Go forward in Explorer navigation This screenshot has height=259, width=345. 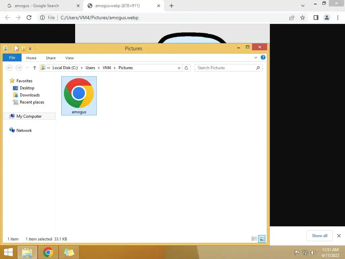19,68
